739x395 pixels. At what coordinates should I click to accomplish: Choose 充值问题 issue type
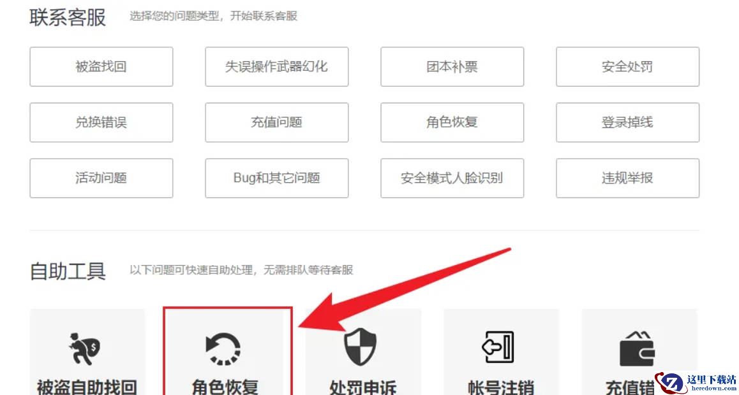tap(277, 122)
